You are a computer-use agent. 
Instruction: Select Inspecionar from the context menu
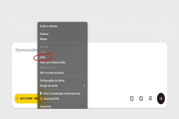pyautogui.click(x=46, y=106)
